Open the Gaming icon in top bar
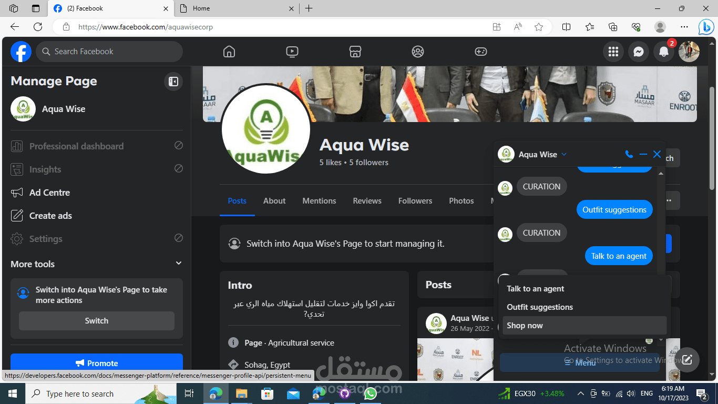 pos(481,52)
